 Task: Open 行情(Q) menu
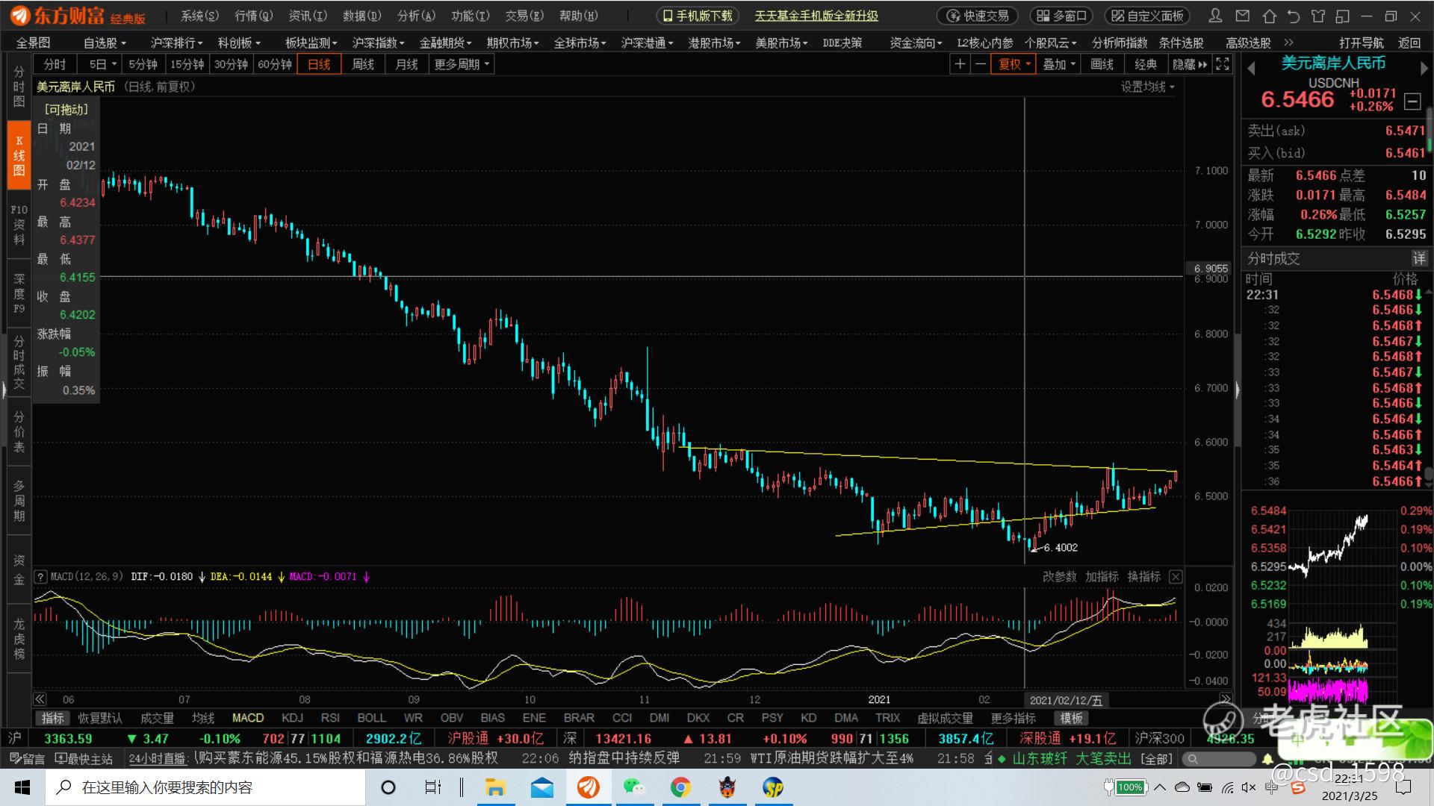coord(254,16)
